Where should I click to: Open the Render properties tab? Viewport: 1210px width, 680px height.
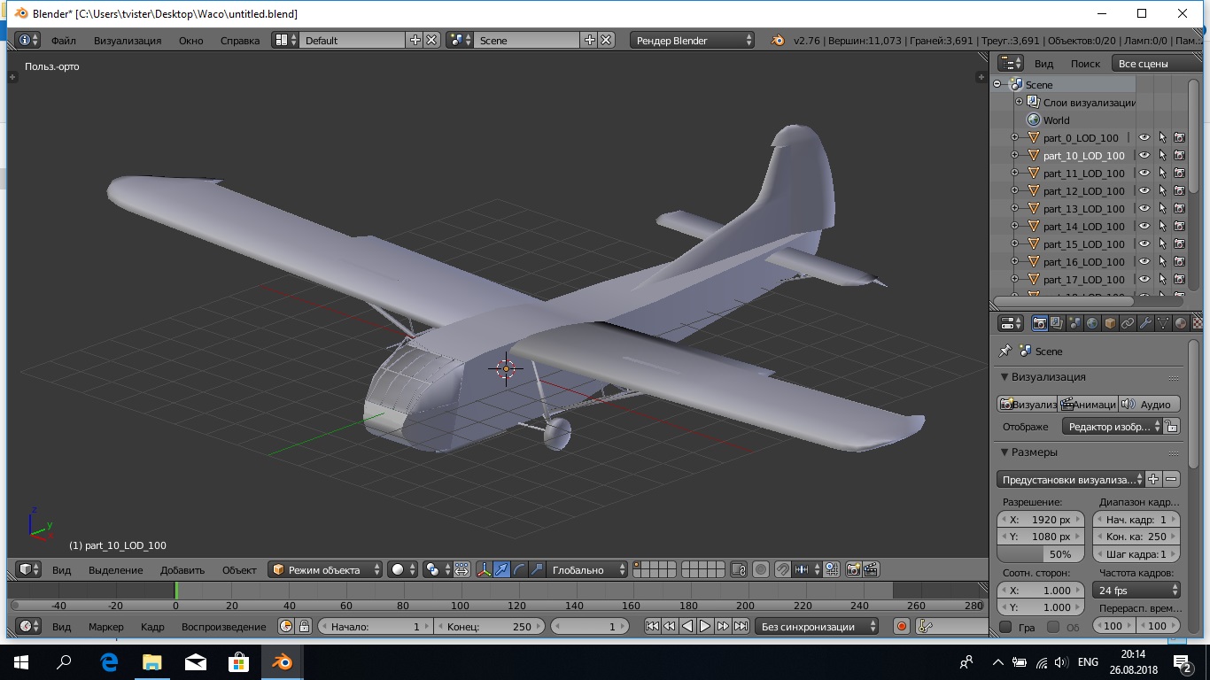(x=1039, y=324)
